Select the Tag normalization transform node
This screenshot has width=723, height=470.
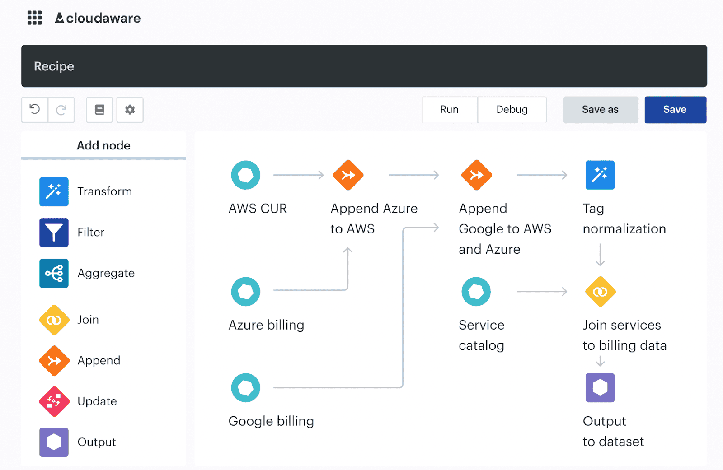pos(600,175)
